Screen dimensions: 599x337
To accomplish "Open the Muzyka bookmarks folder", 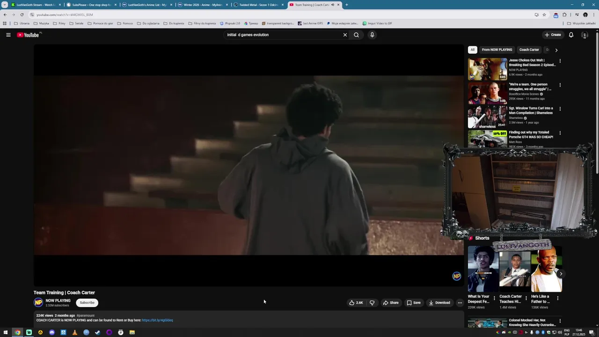I will click(x=41, y=23).
